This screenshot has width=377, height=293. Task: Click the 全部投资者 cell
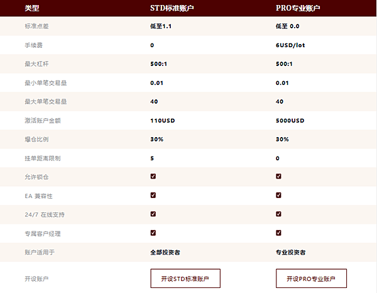tap(165, 252)
